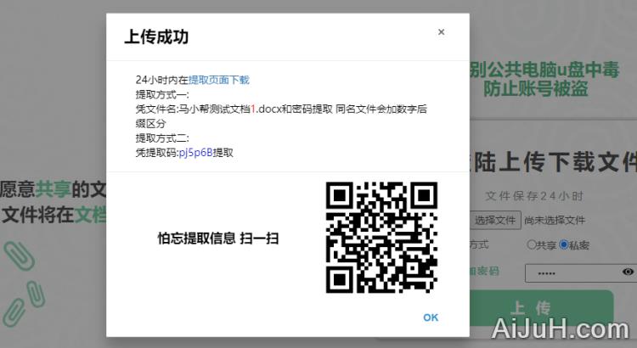The image size is (637, 348).
Task: Close the 上传成功 dialog with the × button
Action: tap(441, 32)
